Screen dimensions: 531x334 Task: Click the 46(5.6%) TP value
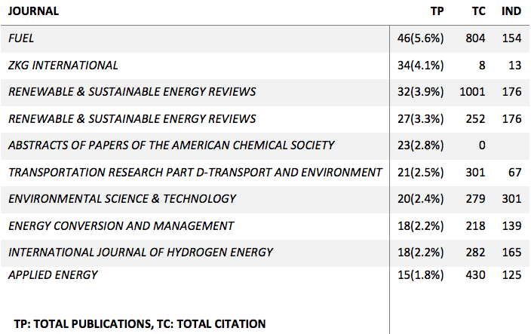(420, 38)
